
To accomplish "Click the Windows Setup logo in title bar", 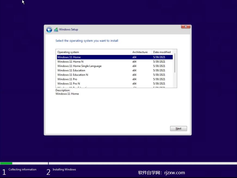I will [x=57, y=29].
